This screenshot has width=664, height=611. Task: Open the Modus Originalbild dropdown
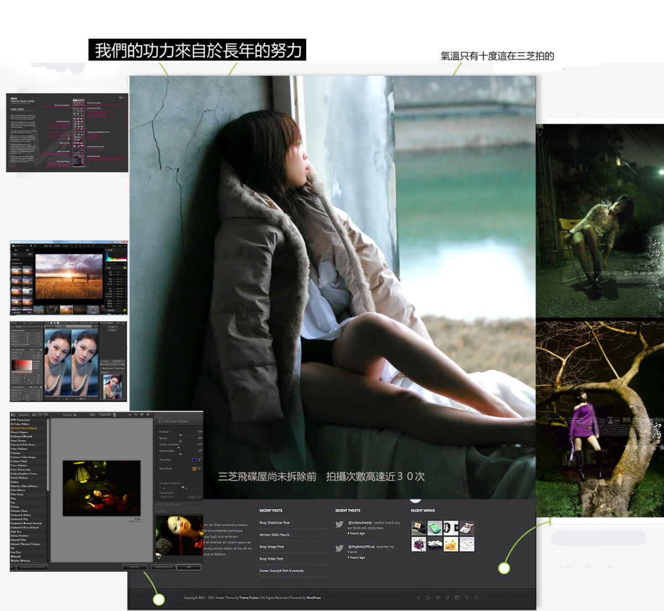point(107,415)
